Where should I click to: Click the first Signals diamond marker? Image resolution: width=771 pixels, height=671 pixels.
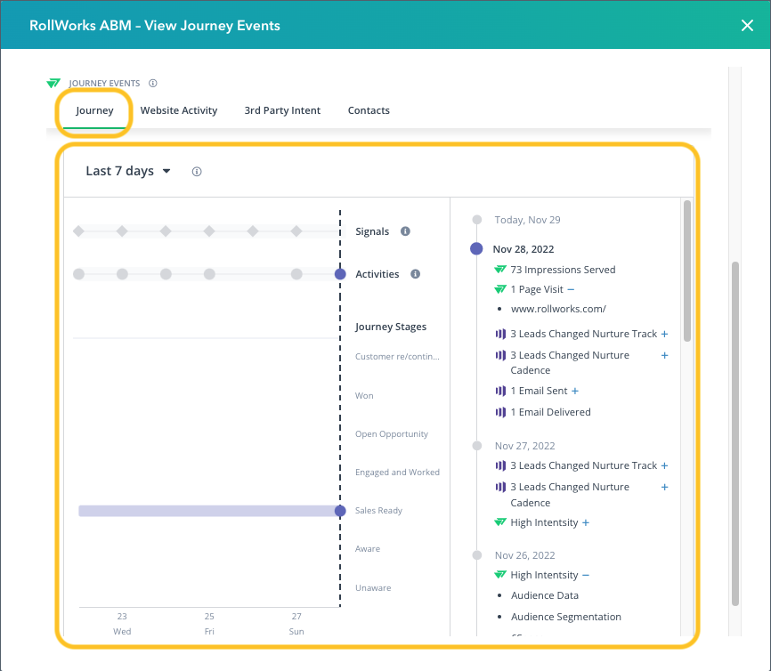click(x=78, y=231)
